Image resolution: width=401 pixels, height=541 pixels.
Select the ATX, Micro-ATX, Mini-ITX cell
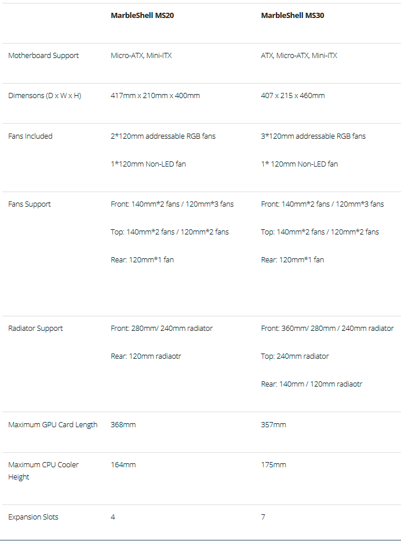[x=299, y=56]
